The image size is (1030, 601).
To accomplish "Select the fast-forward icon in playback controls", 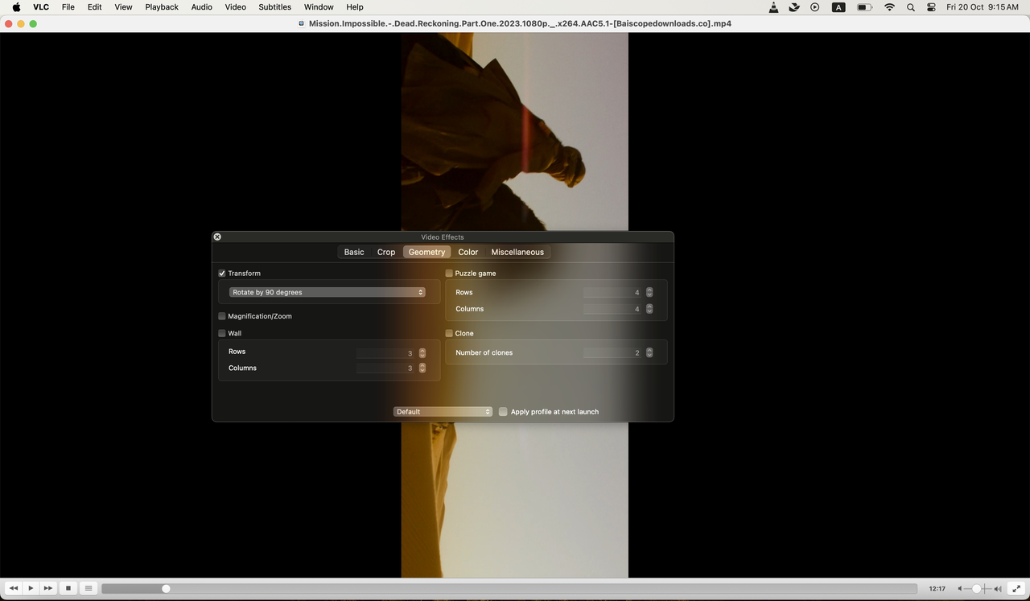I will (x=47, y=588).
